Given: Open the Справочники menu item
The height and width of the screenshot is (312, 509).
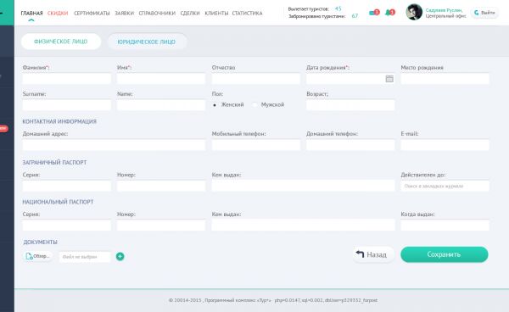Looking at the screenshot, I should click(157, 14).
